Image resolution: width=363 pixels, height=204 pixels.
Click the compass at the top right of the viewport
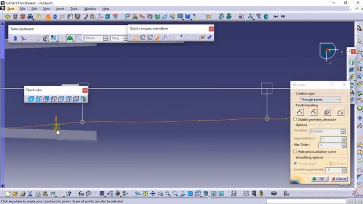(x=328, y=51)
